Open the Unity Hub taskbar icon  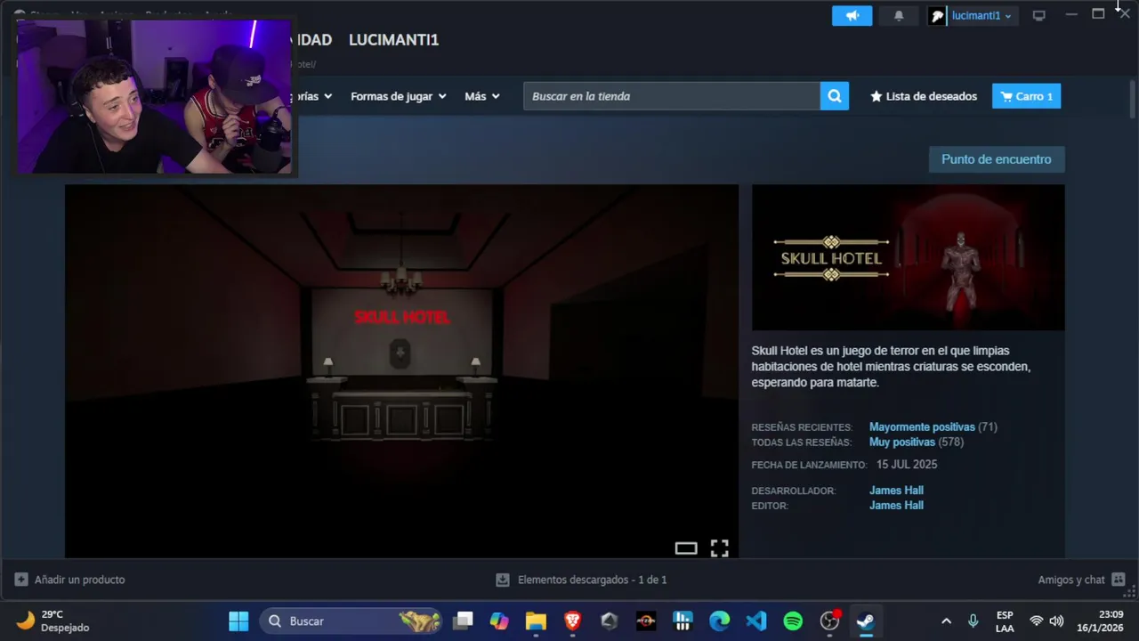610,621
